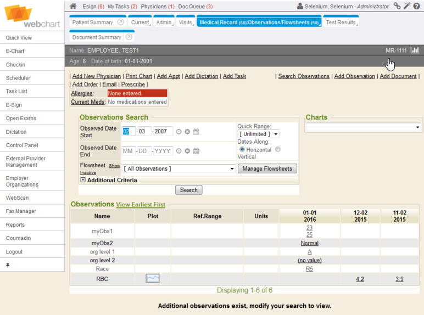Click the Manage Flowsheets button

(267, 168)
